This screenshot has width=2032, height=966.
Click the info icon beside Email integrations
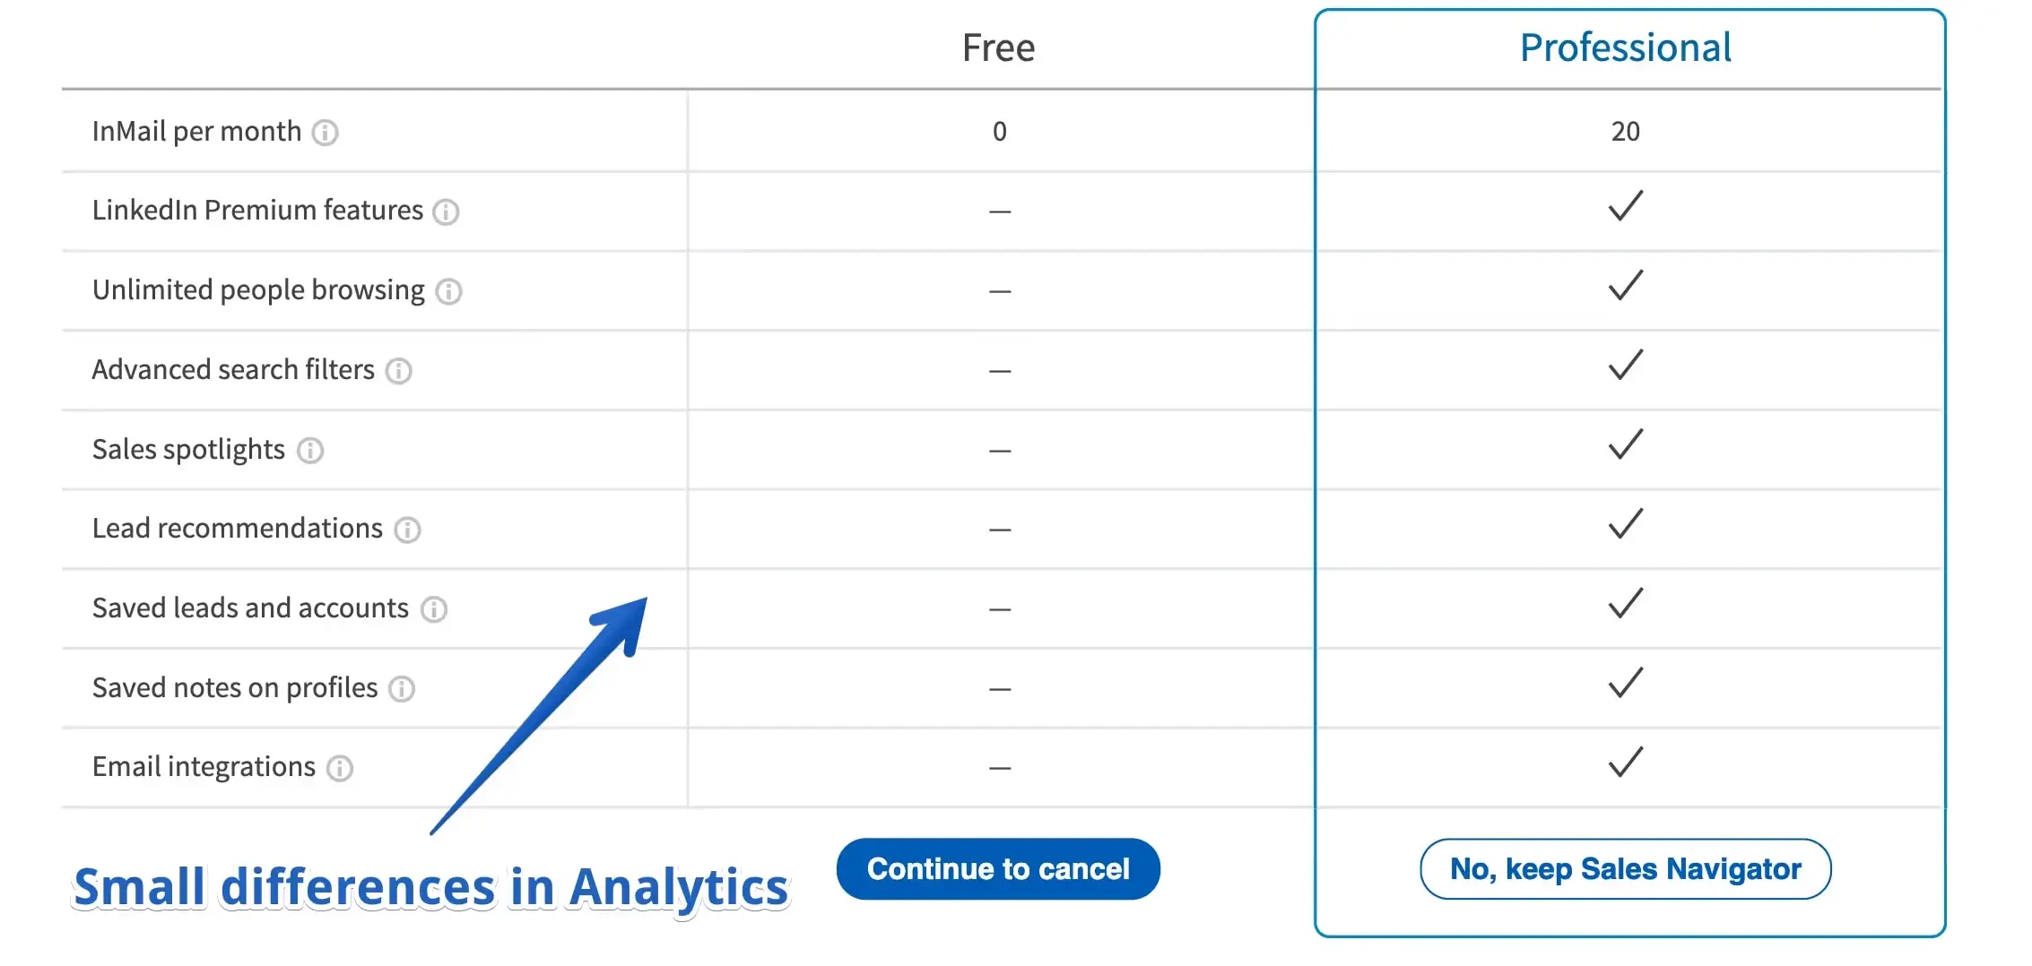339,768
